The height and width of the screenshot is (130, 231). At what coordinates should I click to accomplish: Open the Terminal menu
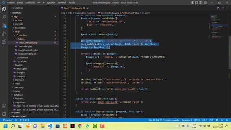click(62, 3)
